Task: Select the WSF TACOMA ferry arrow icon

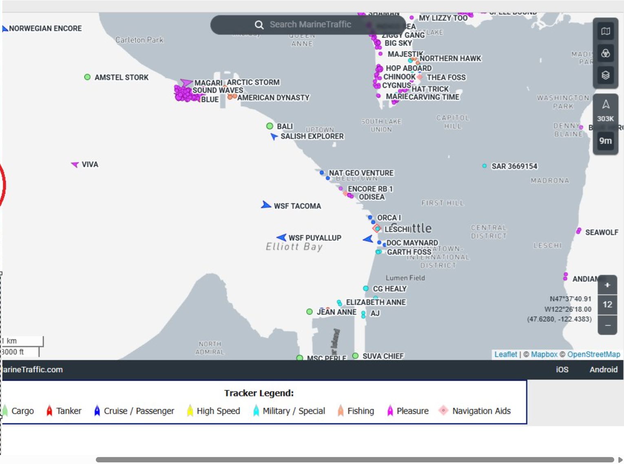Action: 266,205
